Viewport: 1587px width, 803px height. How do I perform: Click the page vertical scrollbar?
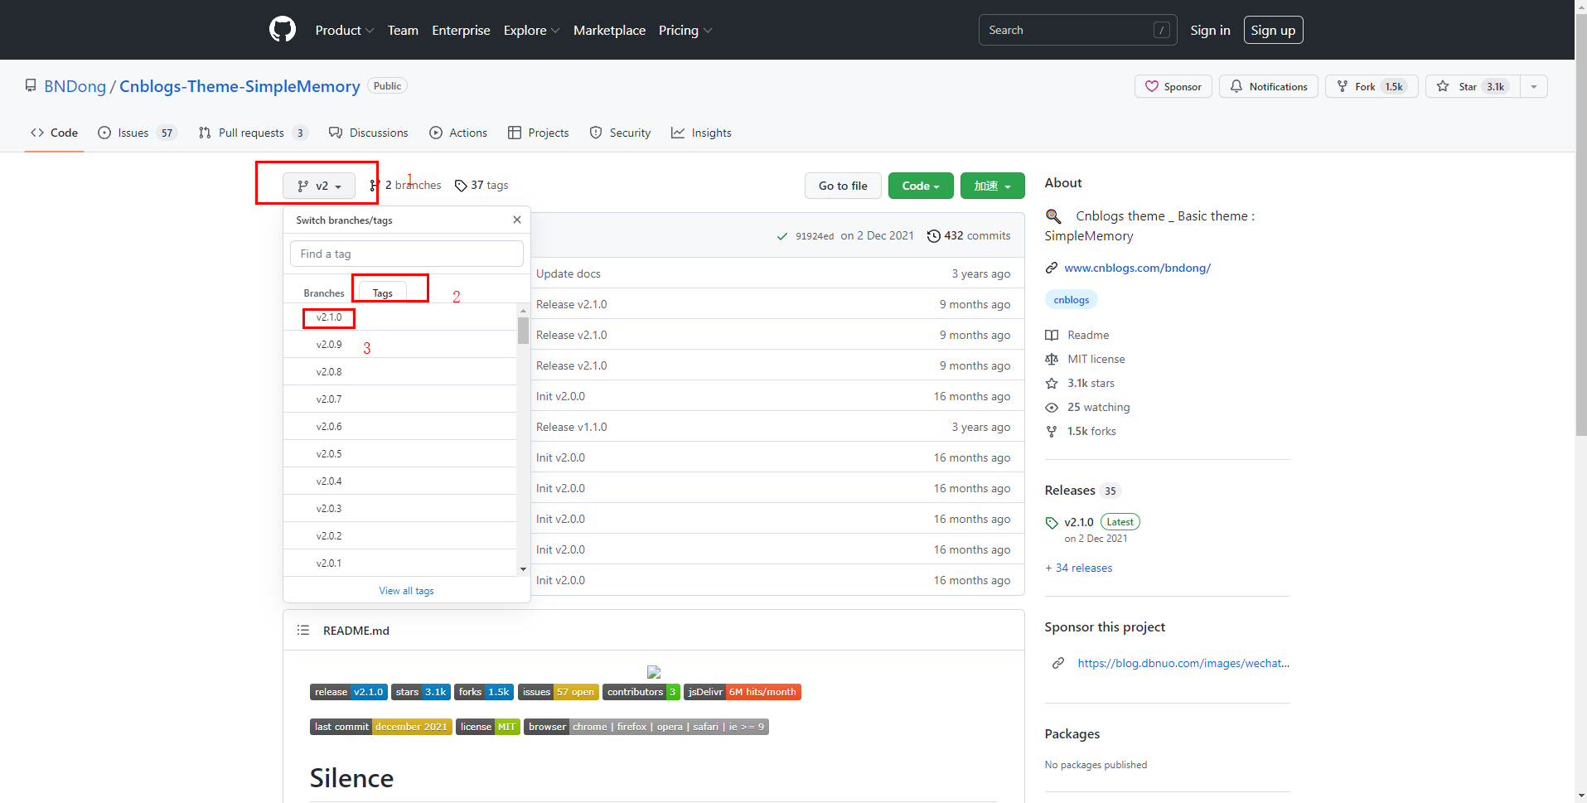(1580, 224)
